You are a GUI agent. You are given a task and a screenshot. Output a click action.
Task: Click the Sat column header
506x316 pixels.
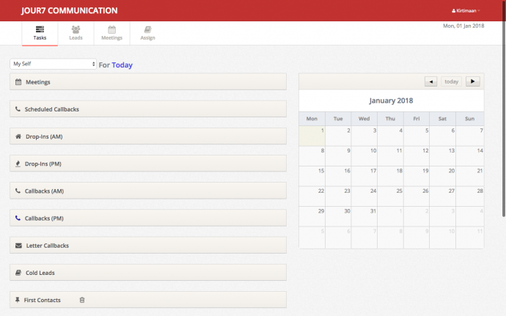442,119
